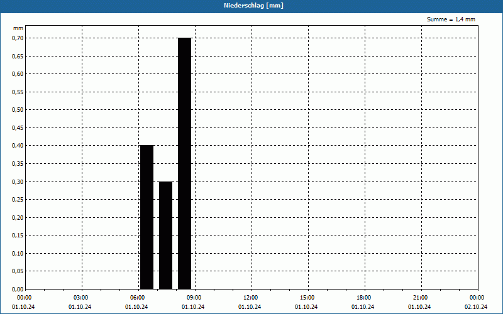This screenshot has height=314, width=503.
Task: Select the '00:00' label above '02.10.24'
Action: [477, 298]
